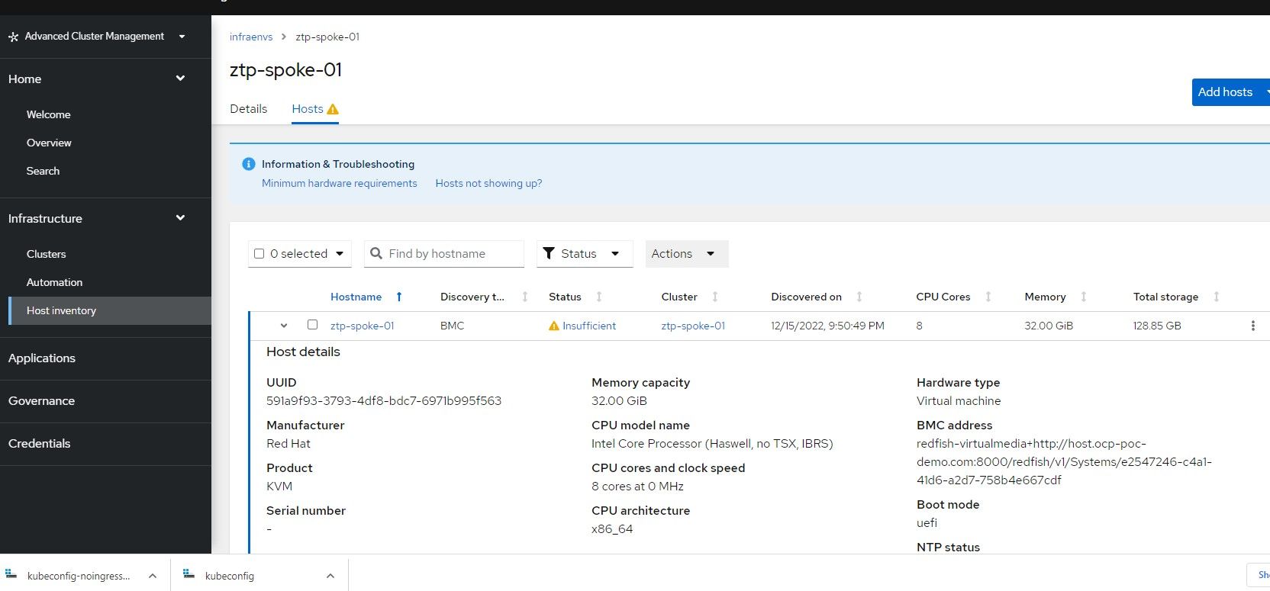1270x591 pixels.
Task: Collapse the ztp-spoke-01 host details row
Action: coord(284,326)
